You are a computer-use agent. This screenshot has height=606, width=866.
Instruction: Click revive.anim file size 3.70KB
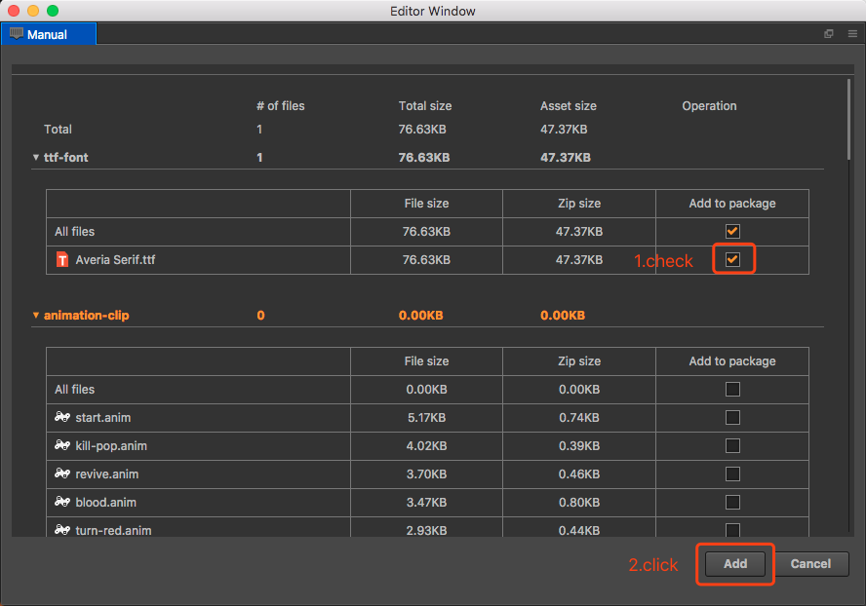click(x=426, y=473)
